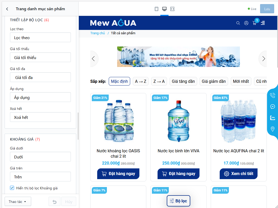Select the desktop preview icon

coord(164,9)
